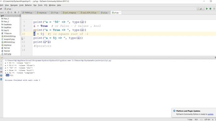Click p1.py breadcrumb in navigation bar

[8, 9]
